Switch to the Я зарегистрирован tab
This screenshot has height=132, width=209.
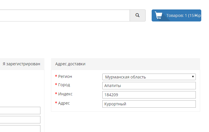click(21, 64)
